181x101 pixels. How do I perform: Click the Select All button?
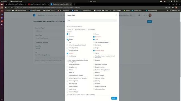pyautogui.click(x=70, y=30)
